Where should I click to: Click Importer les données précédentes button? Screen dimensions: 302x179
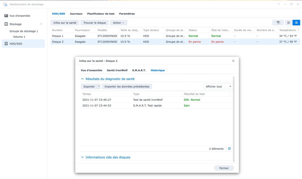127,86
